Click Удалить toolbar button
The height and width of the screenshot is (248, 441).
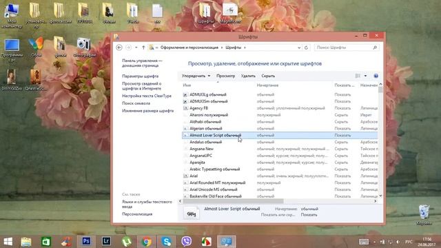pos(248,76)
